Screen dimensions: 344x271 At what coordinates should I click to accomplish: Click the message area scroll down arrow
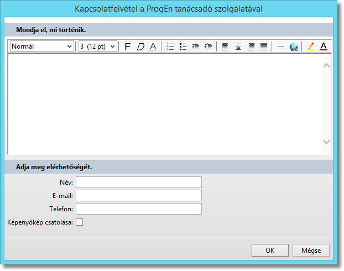point(327,142)
